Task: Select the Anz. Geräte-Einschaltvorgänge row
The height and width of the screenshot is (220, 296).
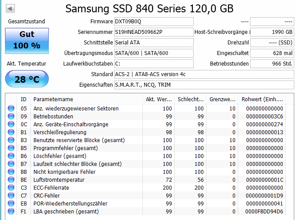Action: (x=146, y=124)
